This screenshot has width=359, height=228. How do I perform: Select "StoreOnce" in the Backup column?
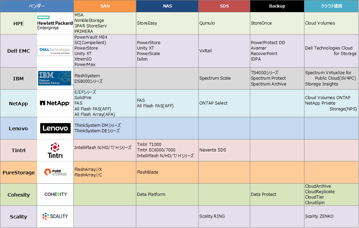[x=261, y=23]
